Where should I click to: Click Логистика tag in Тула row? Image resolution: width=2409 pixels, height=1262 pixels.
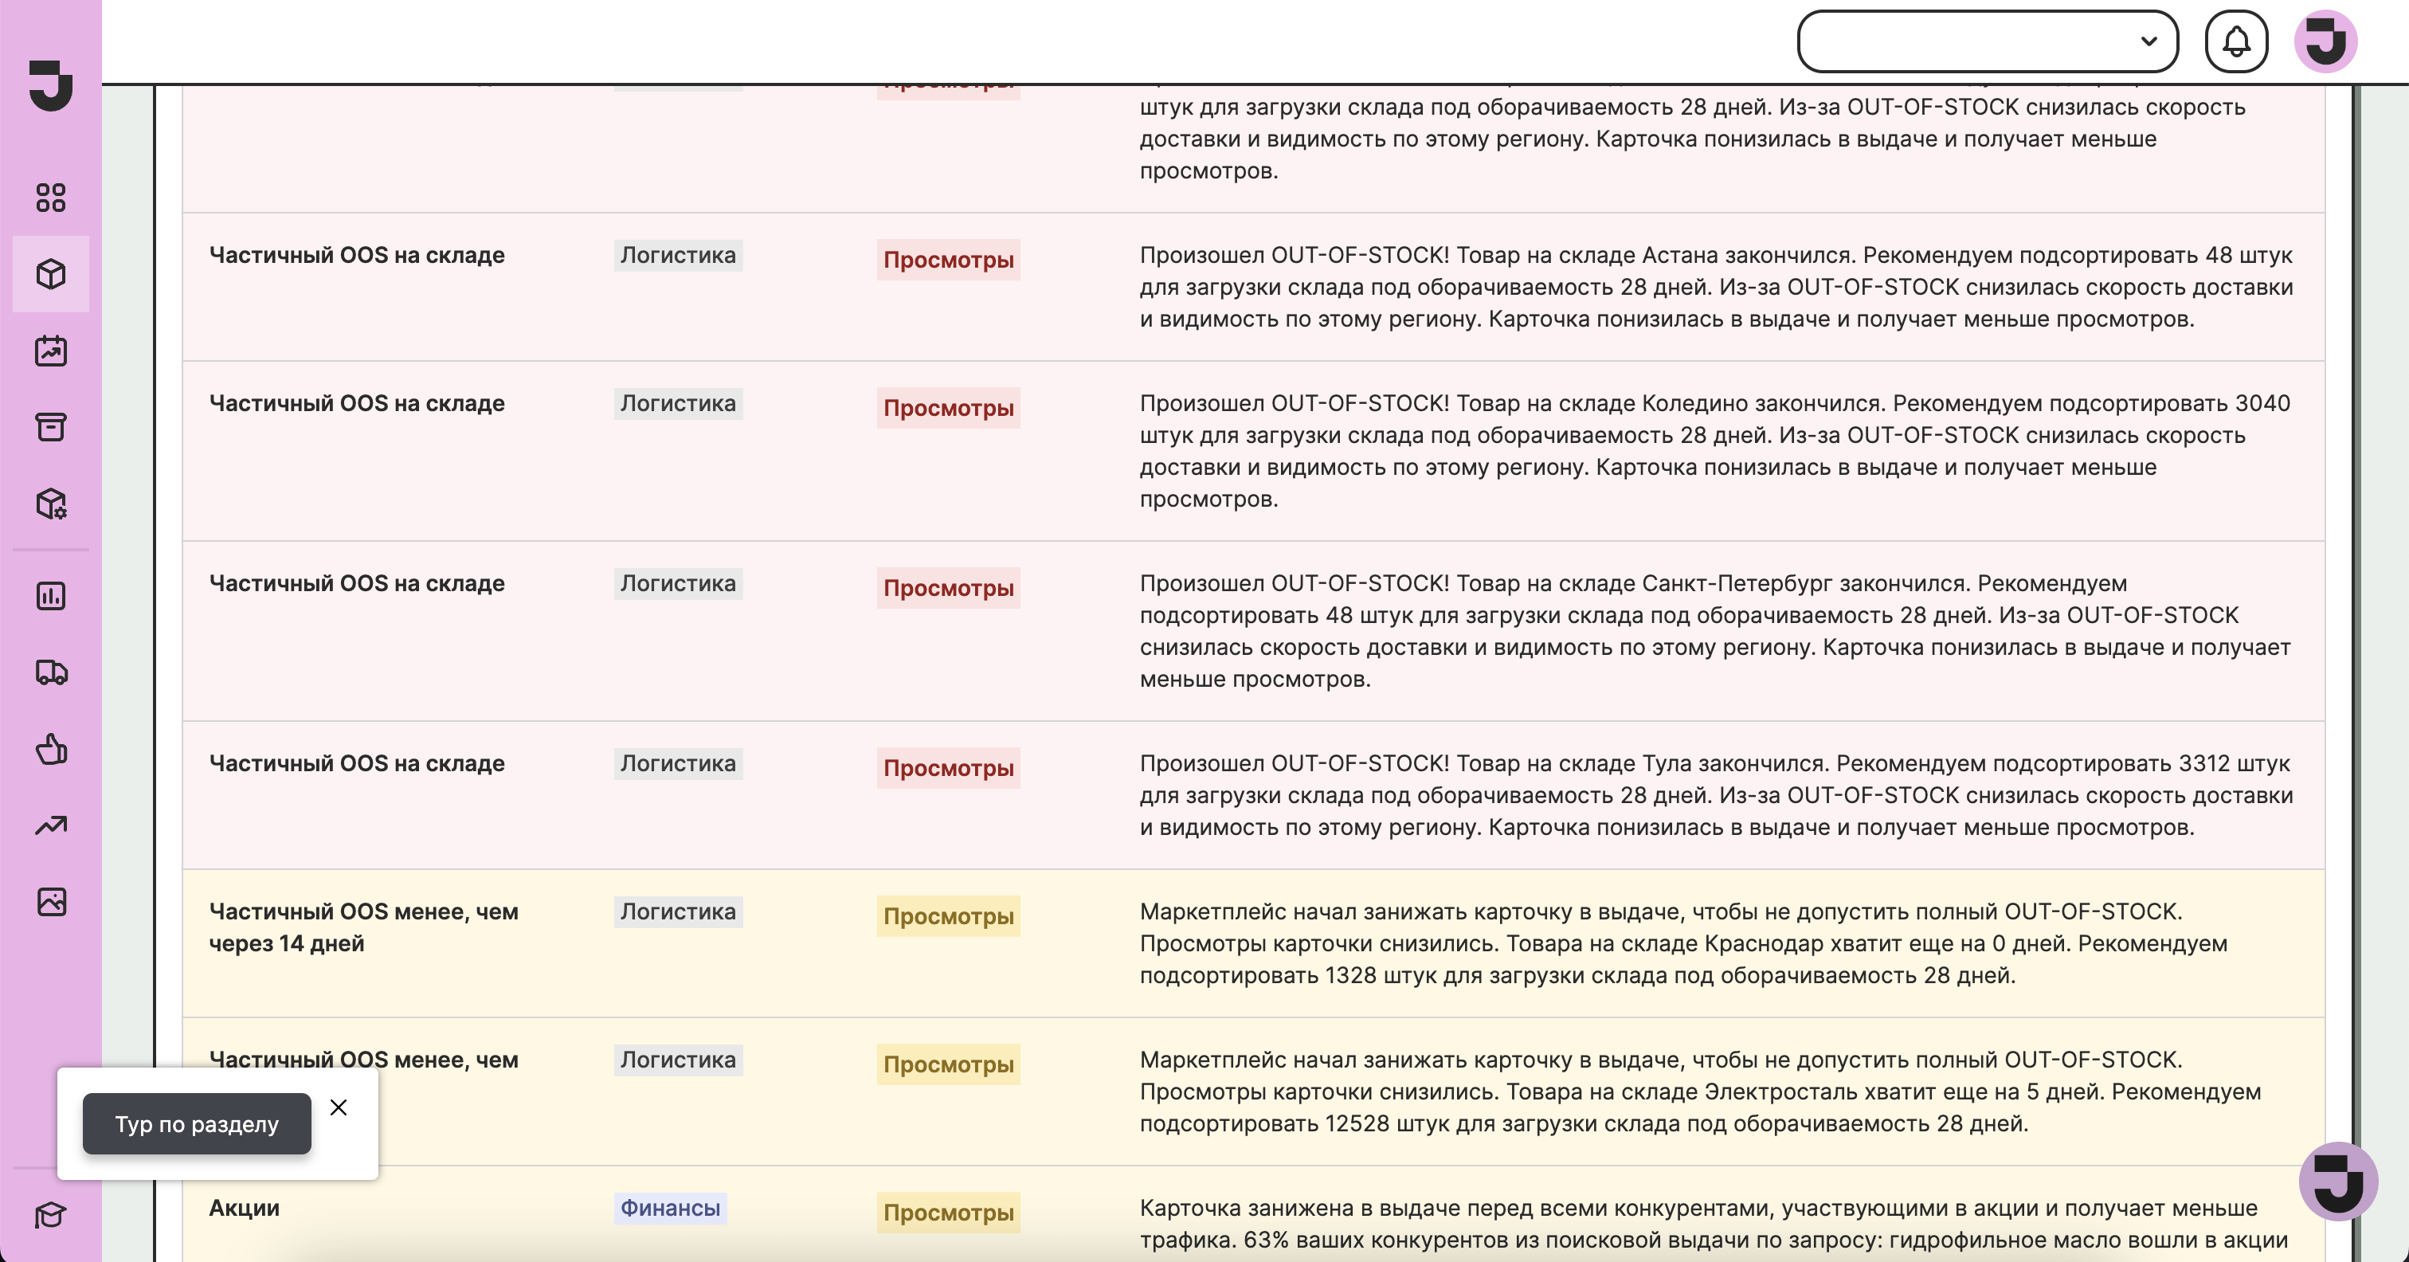pyautogui.click(x=678, y=763)
